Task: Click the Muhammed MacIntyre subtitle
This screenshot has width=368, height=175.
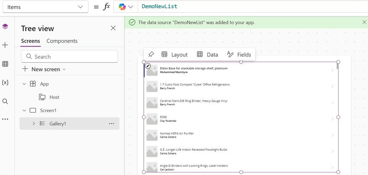Action: 174,72
